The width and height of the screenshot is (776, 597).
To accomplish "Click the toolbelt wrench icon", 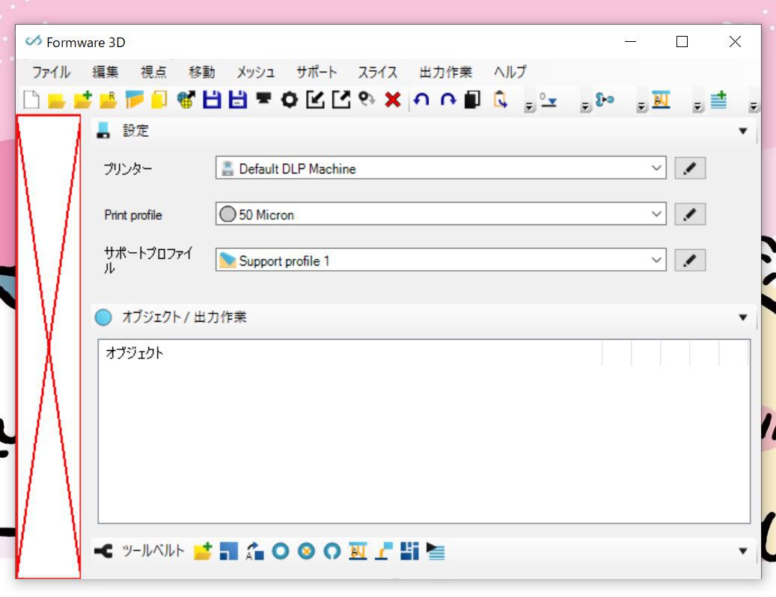I will point(104,551).
